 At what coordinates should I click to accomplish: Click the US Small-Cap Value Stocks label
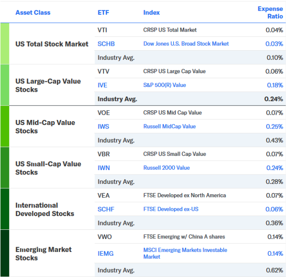pos(48,168)
